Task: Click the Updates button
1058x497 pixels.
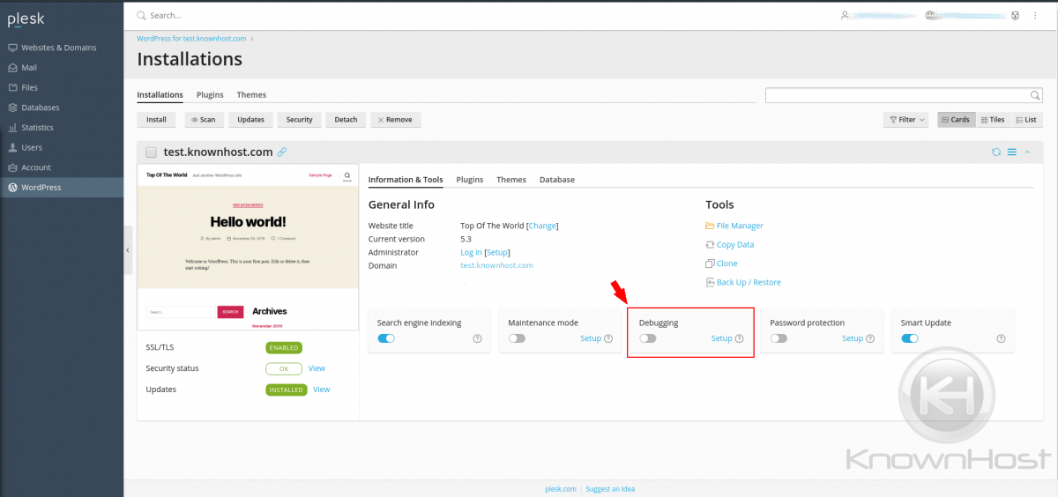Action: coord(250,119)
